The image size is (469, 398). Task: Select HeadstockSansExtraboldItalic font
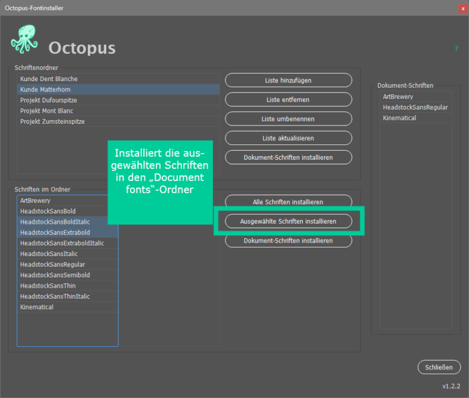click(68, 243)
